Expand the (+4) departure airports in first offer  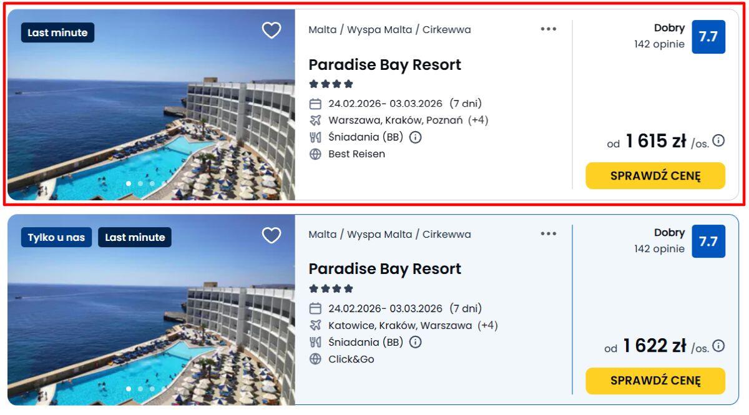pyautogui.click(x=478, y=120)
